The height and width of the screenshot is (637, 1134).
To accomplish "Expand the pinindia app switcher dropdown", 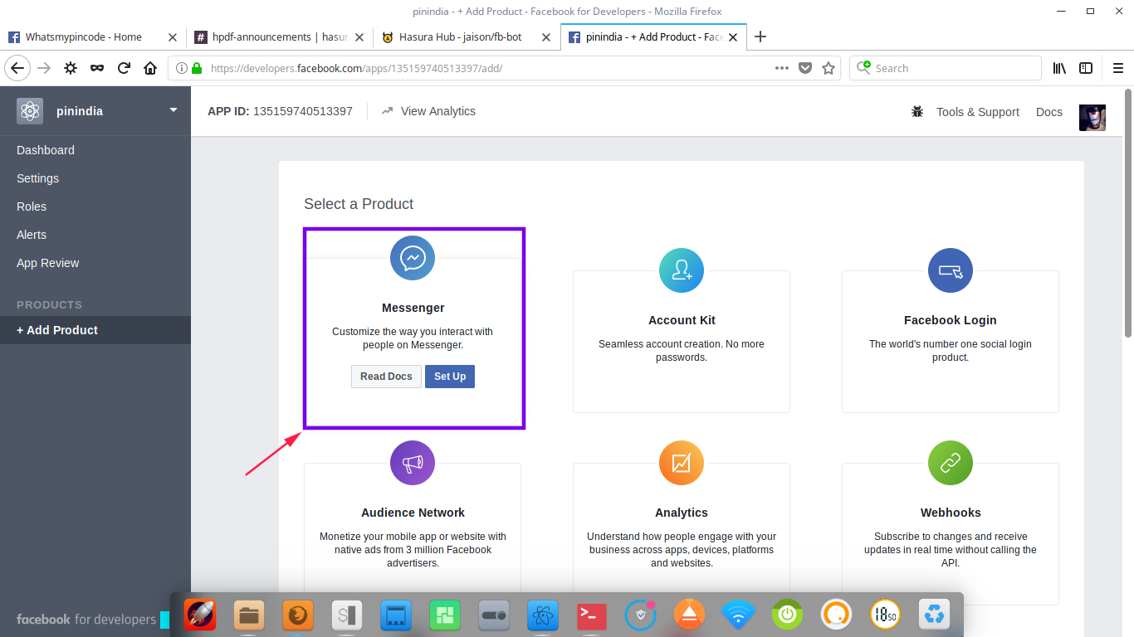I will click(174, 109).
